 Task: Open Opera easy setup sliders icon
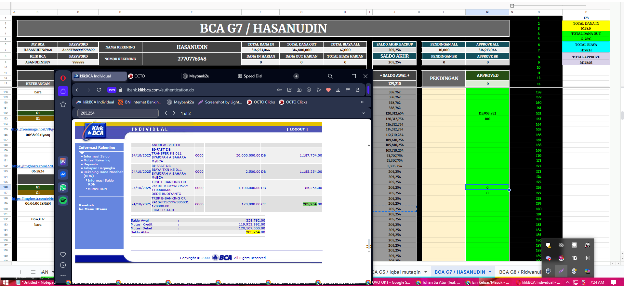(348, 90)
